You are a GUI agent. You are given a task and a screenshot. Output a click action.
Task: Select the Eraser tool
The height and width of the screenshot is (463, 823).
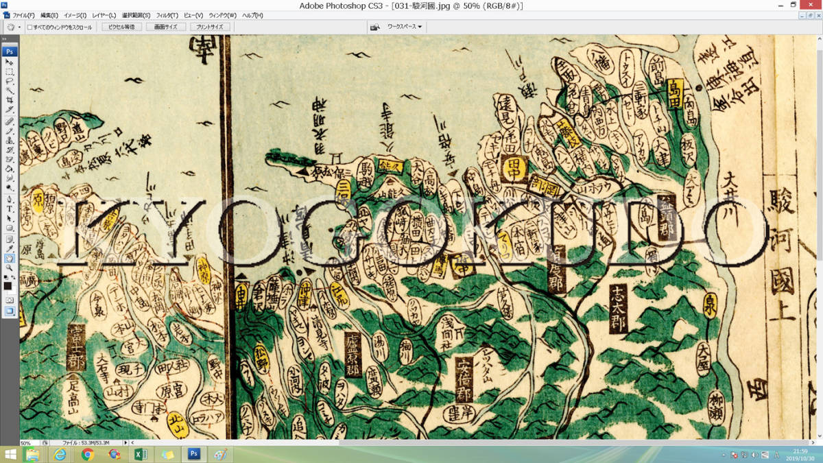[x=10, y=159]
